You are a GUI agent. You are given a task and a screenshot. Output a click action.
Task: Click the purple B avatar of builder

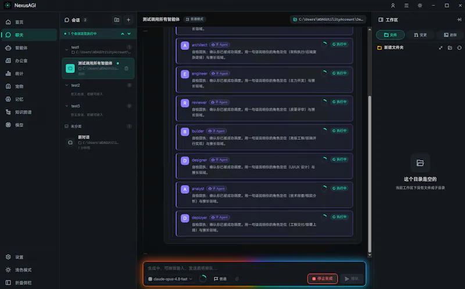[x=185, y=132]
